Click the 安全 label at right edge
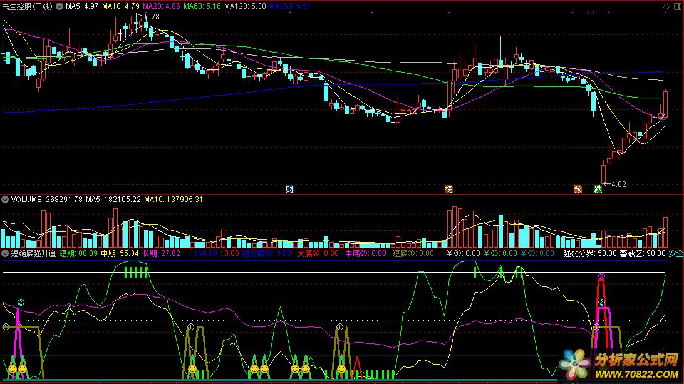The height and width of the screenshot is (384, 684). coord(675,254)
